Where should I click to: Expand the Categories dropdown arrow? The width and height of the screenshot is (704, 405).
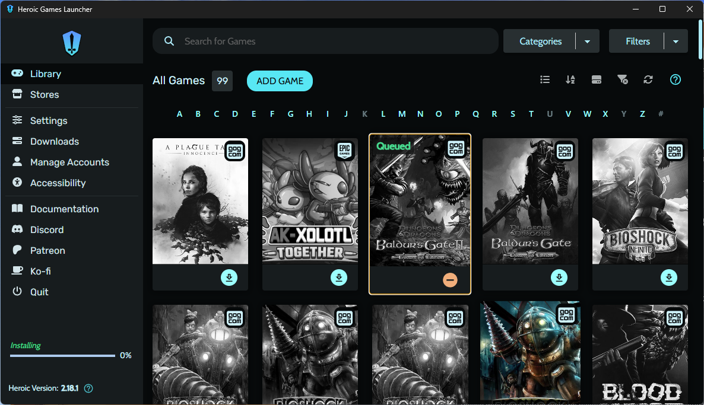(x=587, y=42)
